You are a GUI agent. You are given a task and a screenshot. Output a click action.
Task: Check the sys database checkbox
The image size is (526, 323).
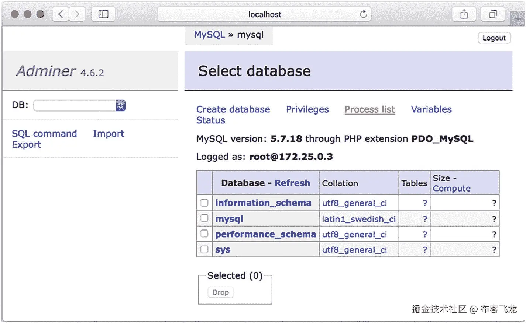204,249
